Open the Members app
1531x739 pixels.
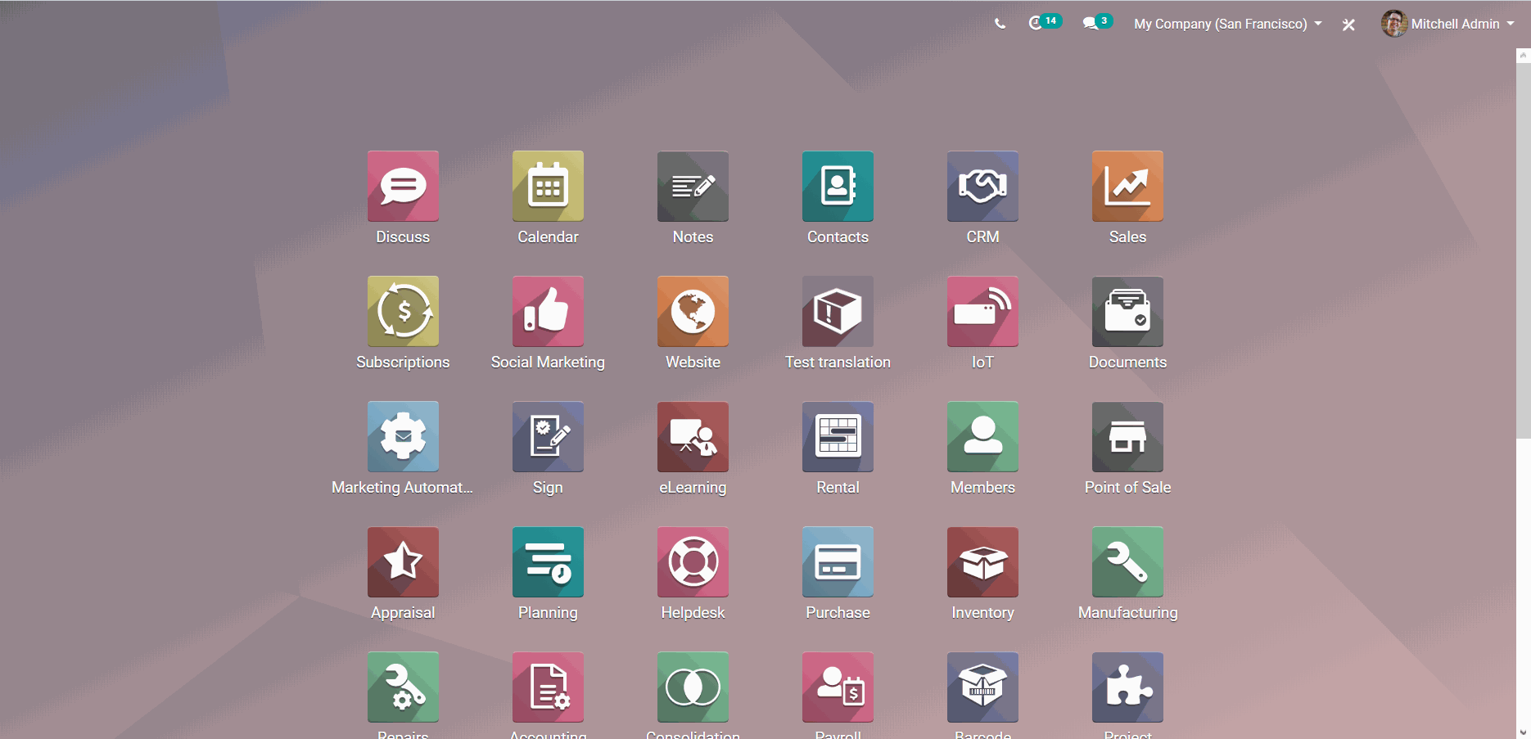[x=982, y=437]
